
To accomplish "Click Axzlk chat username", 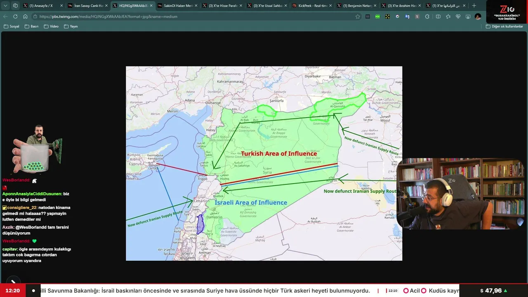I will (8, 227).
